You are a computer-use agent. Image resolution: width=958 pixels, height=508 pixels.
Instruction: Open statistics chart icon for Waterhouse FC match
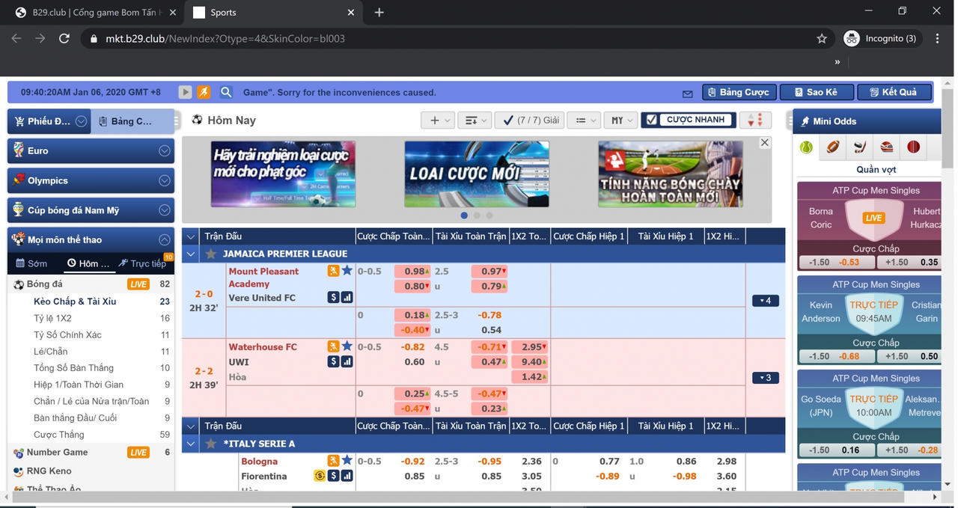(x=347, y=362)
